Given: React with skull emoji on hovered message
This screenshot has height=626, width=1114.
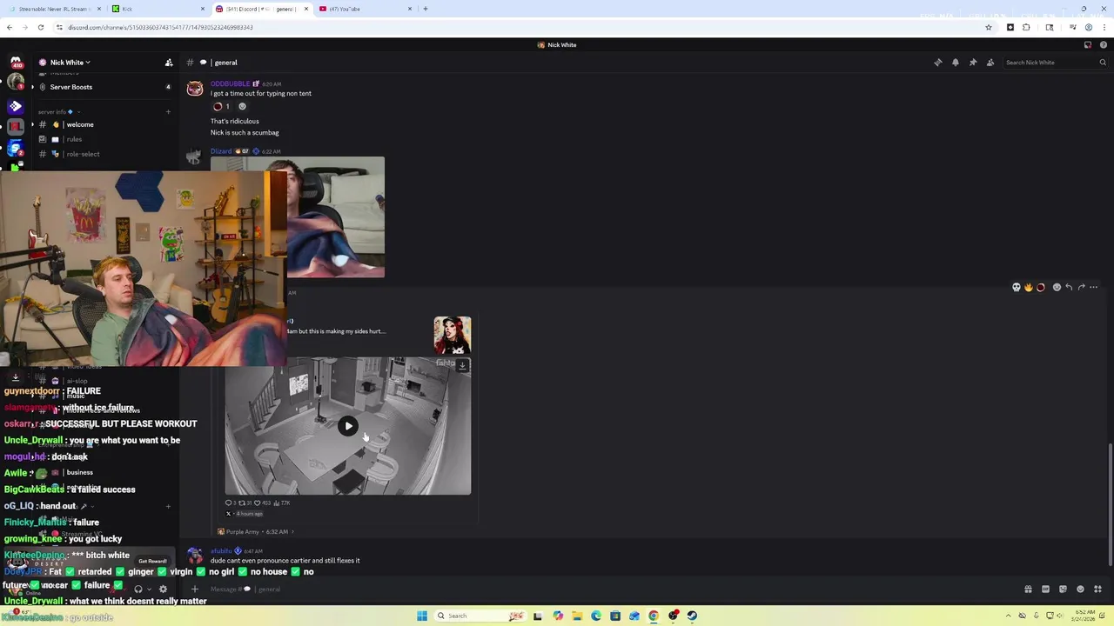Looking at the screenshot, I should coord(1016,287).
